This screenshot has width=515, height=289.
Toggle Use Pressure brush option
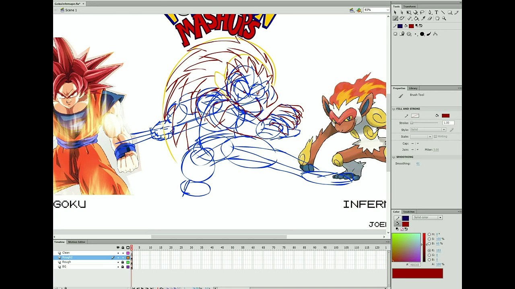[429, 34]
